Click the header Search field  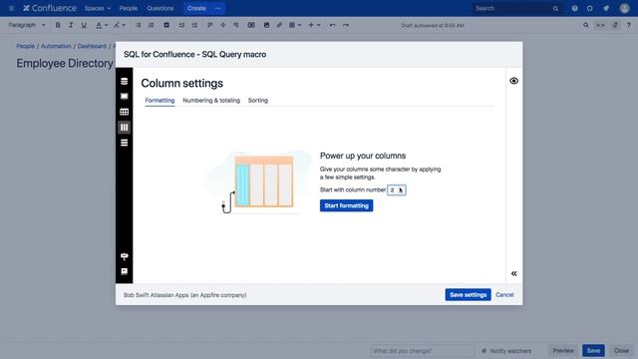516,8
